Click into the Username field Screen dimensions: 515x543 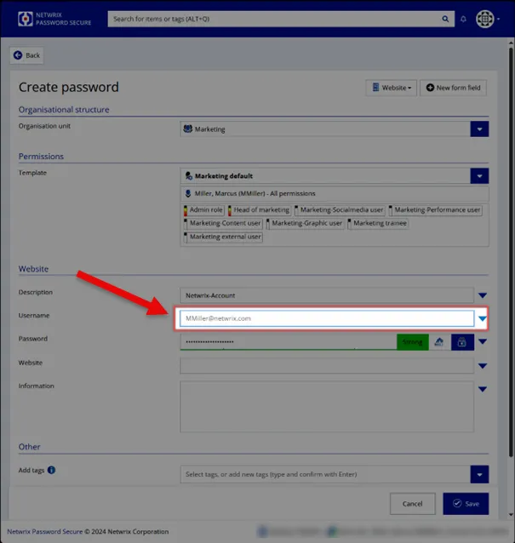tap(327, 318)
